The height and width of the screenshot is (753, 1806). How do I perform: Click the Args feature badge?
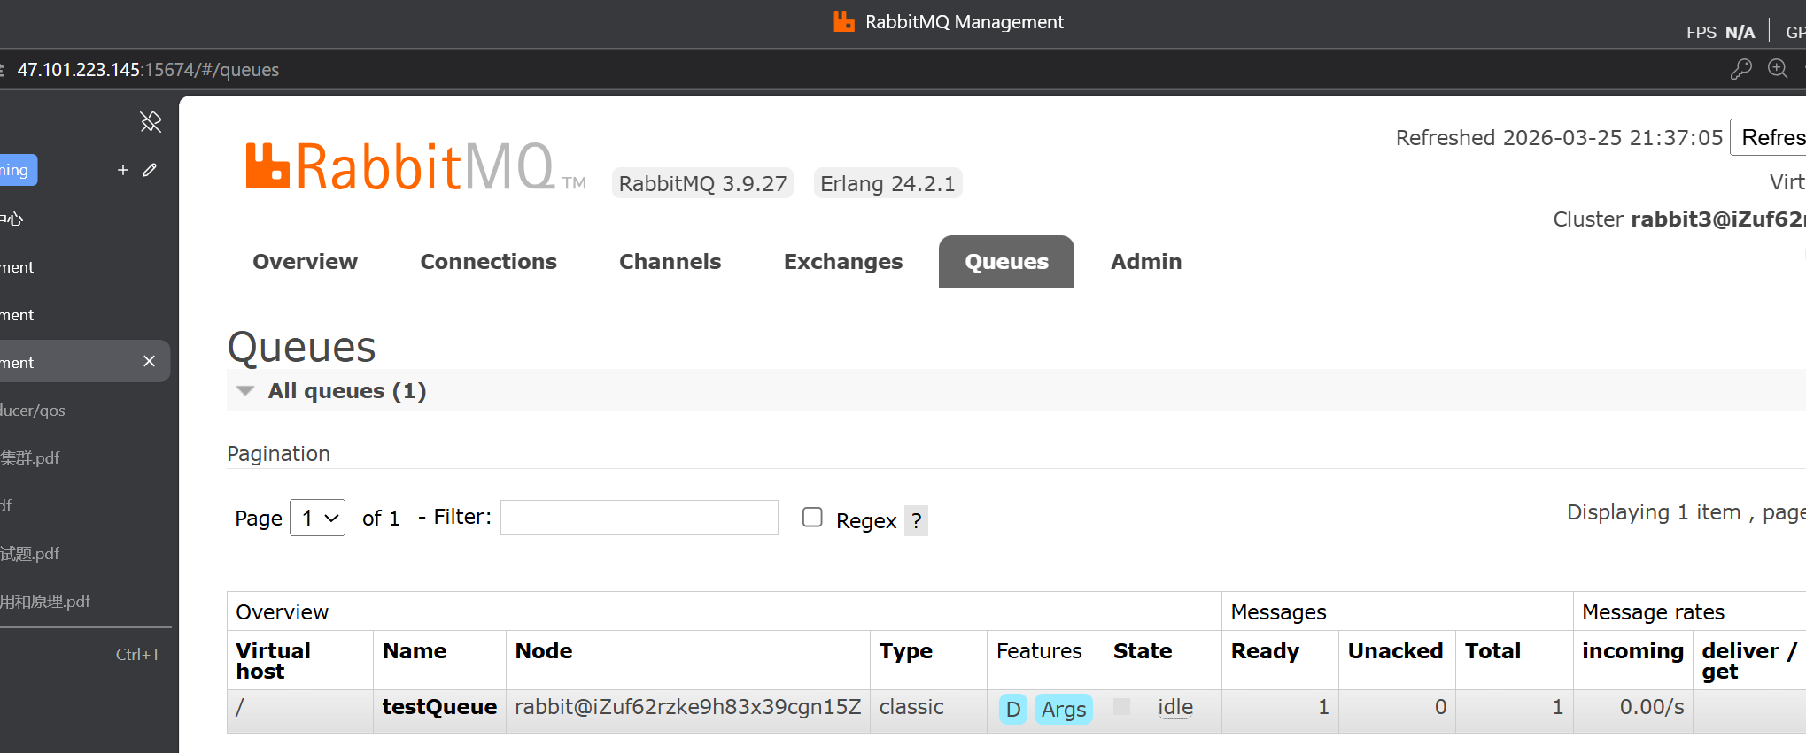click(1063, 710)
